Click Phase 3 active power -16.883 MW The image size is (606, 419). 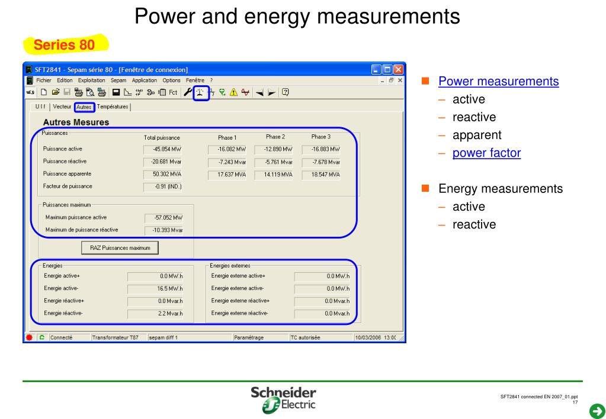pyautogui.click(x=321, y=149)
